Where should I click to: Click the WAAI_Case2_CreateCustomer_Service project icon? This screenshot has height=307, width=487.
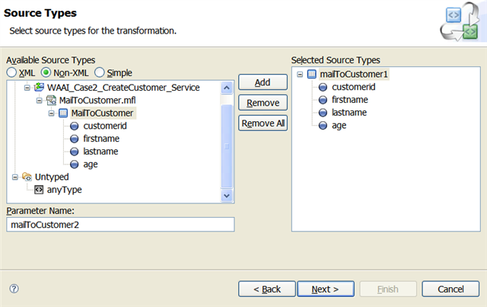(40, 88)
